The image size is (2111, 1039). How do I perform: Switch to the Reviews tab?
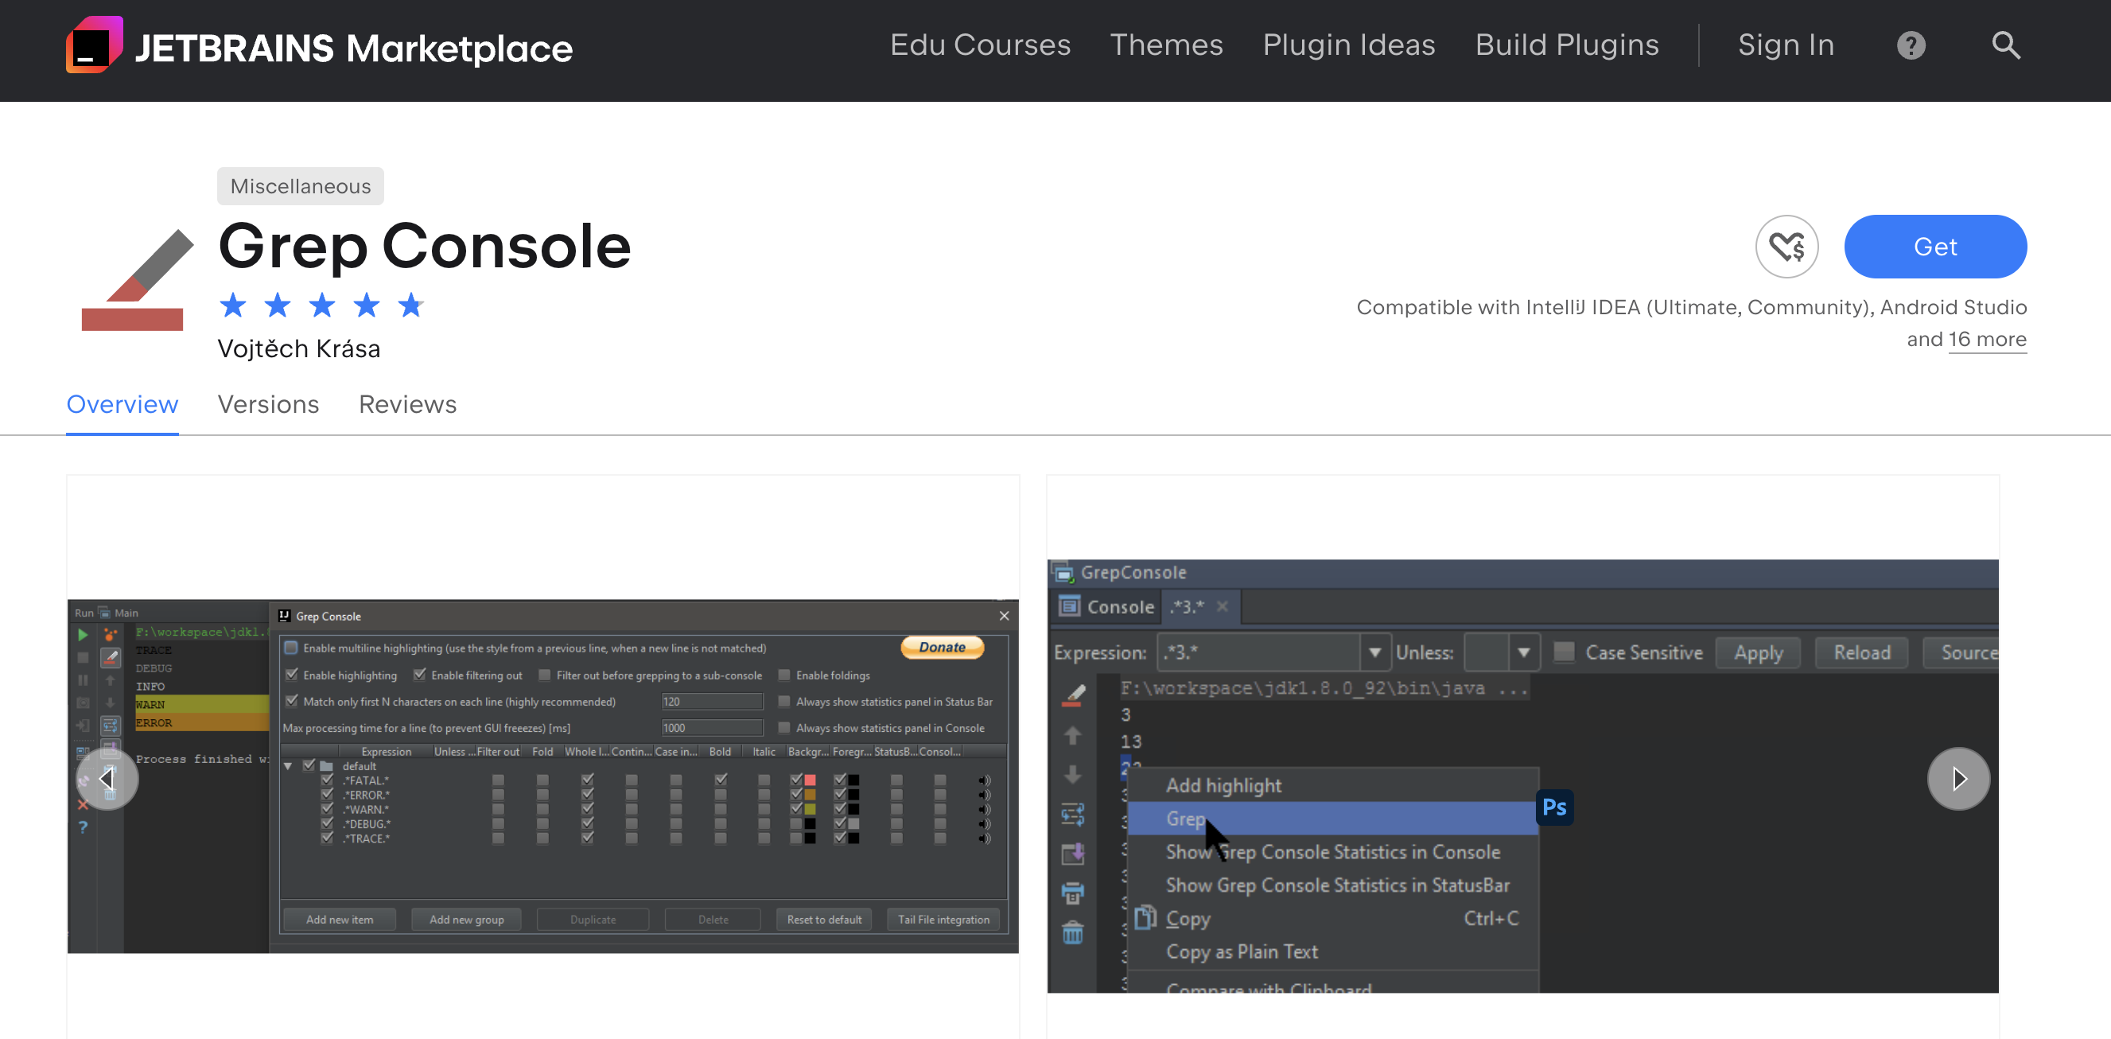[x=407, y=405]
